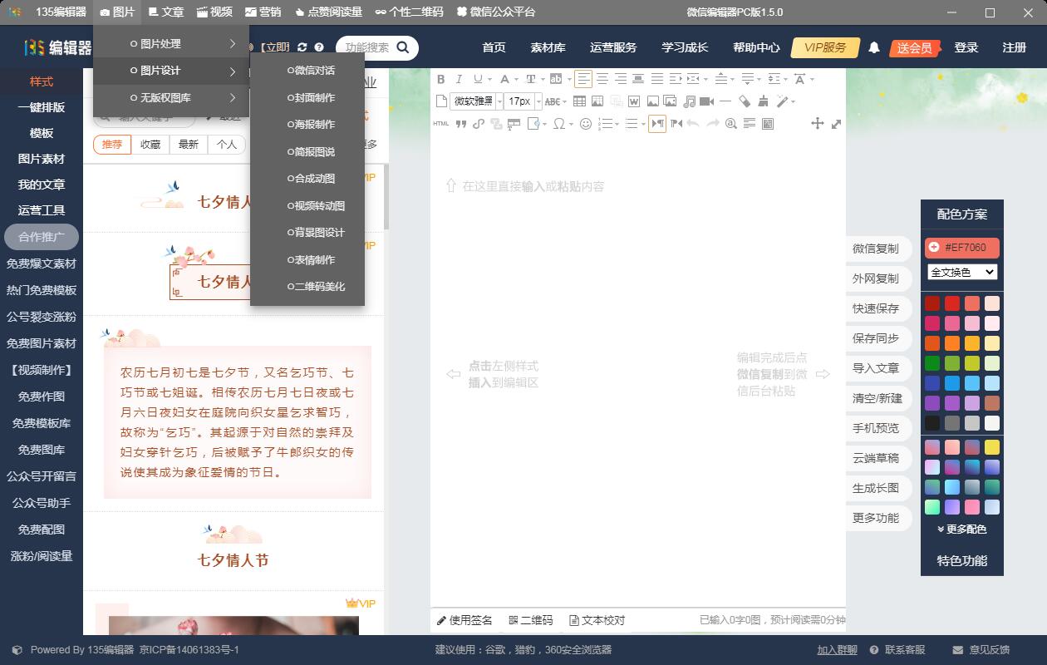Toggle bold formatting in editor toolbar

[x=441, y=79]
